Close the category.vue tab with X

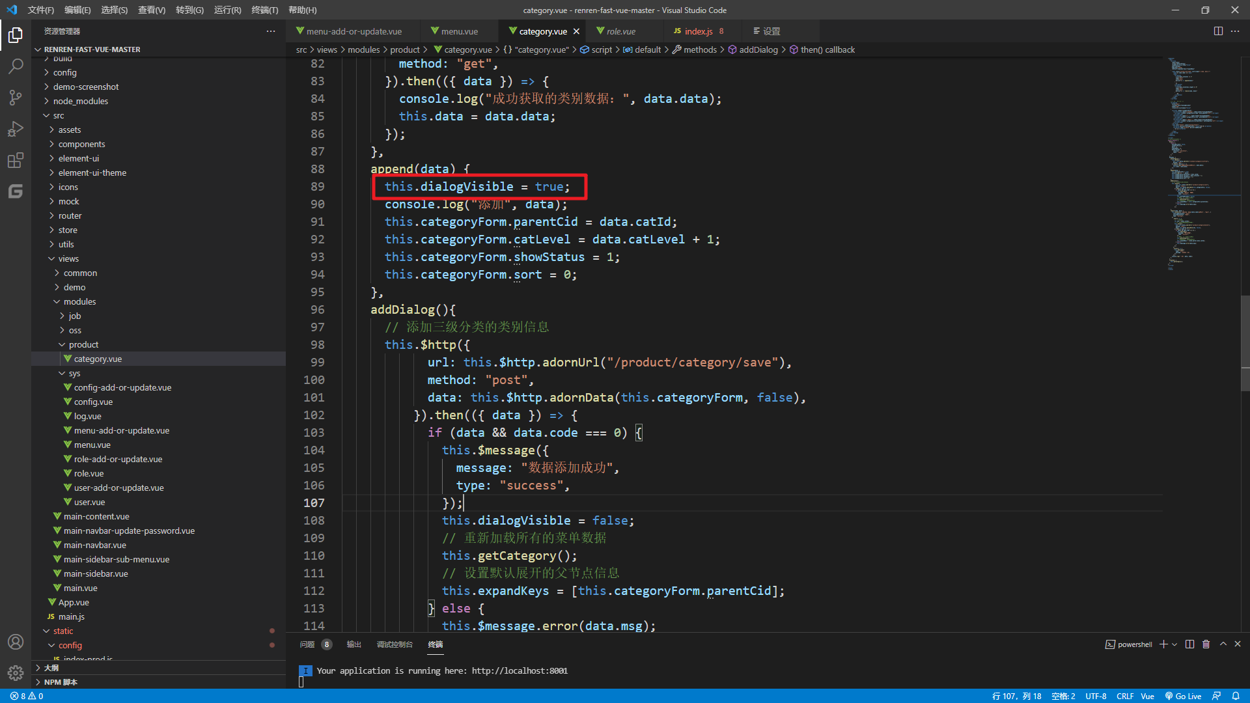(576, 31)
